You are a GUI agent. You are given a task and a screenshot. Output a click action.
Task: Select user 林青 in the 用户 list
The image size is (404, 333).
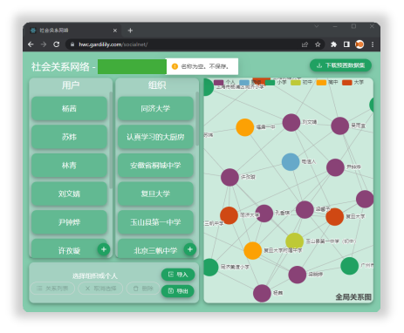(x=69, y=166)
